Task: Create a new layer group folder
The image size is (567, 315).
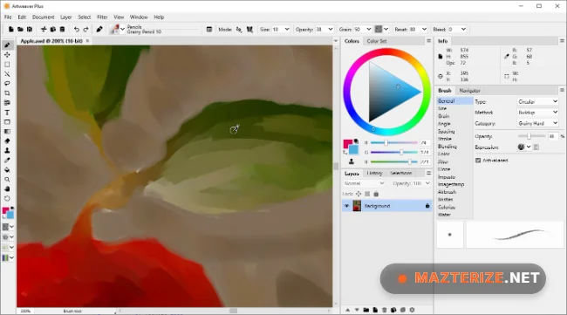Action: pyautogui.click(x=366, y=310)
